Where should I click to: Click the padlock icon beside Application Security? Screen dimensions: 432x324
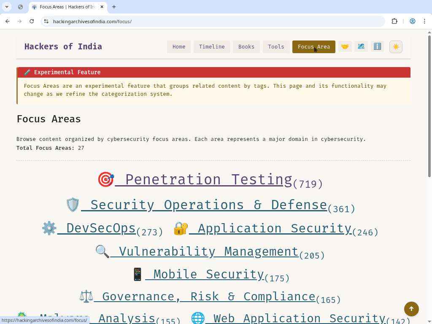coord(180,228)
